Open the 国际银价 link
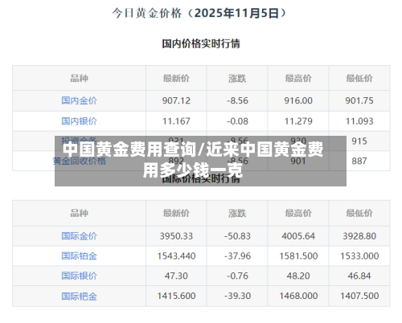 point(79,276)
